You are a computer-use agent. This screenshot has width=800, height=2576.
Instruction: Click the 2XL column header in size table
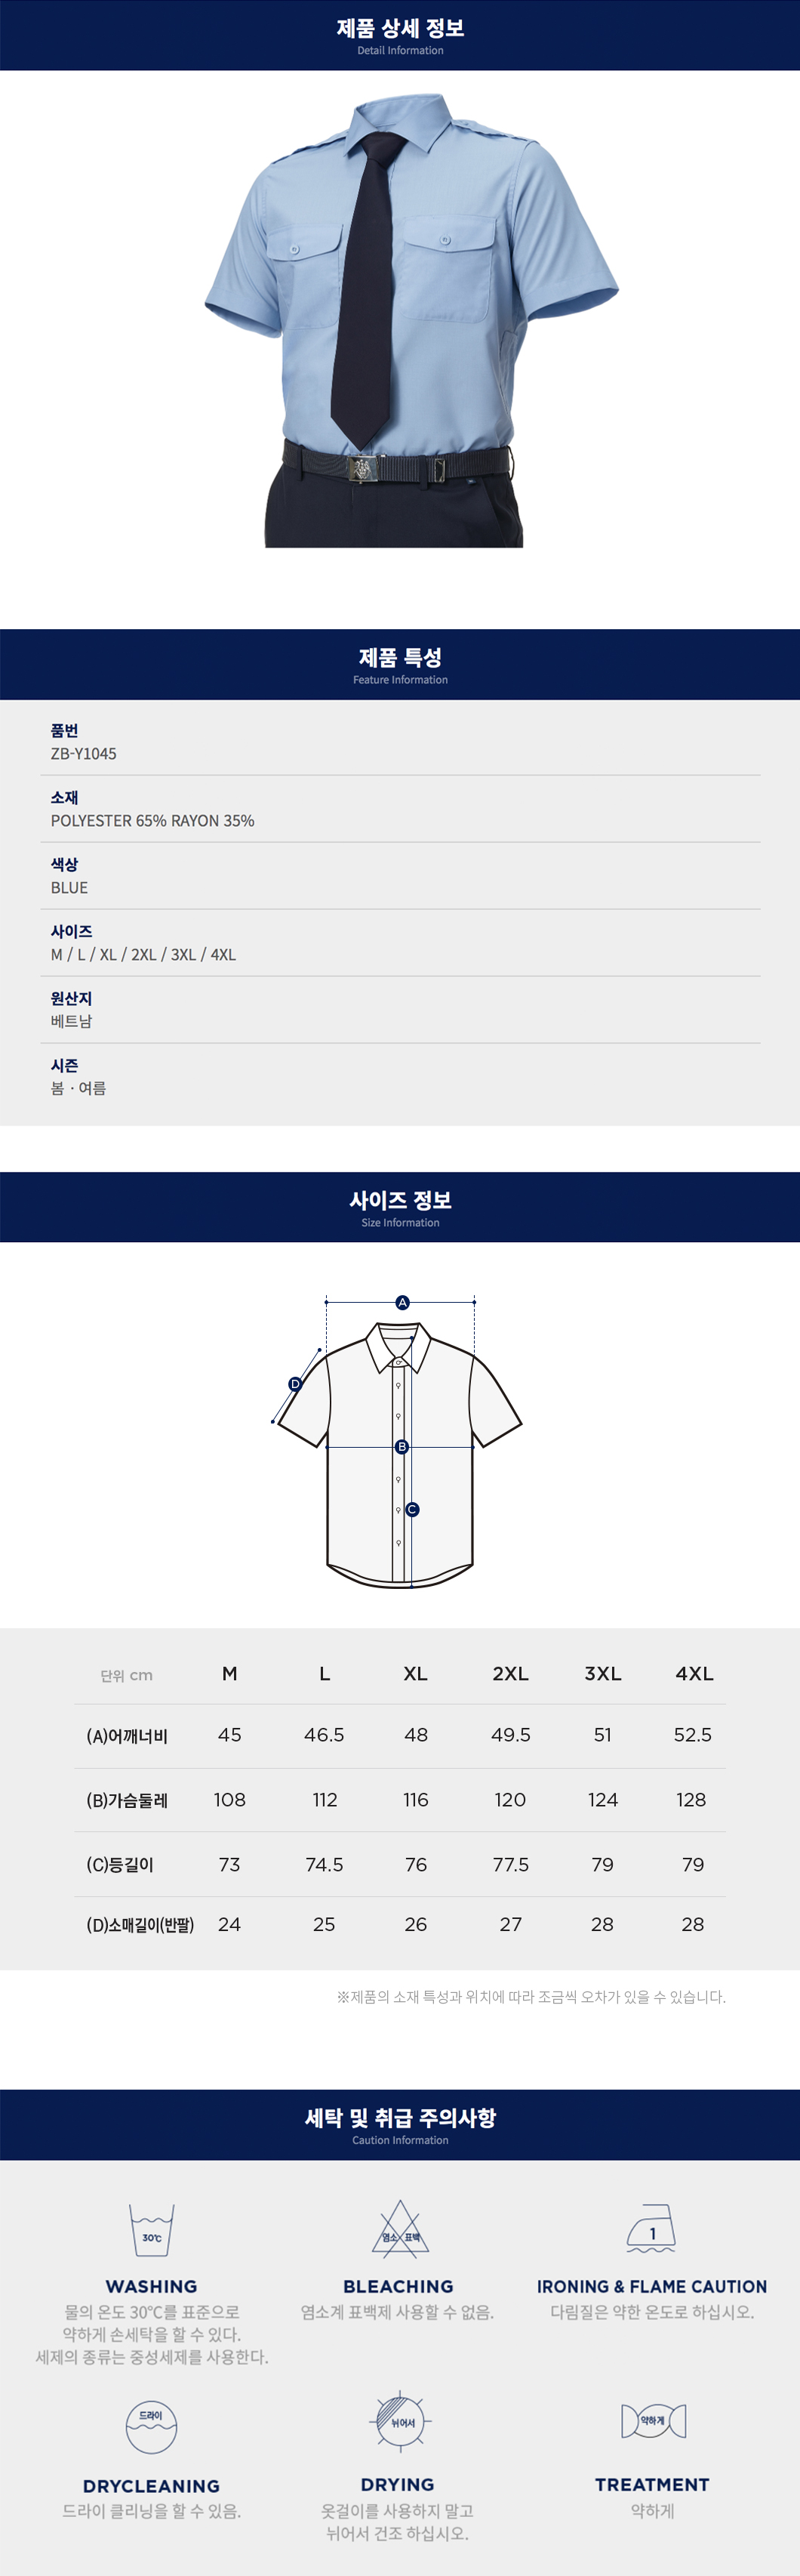coord(510,1674)
